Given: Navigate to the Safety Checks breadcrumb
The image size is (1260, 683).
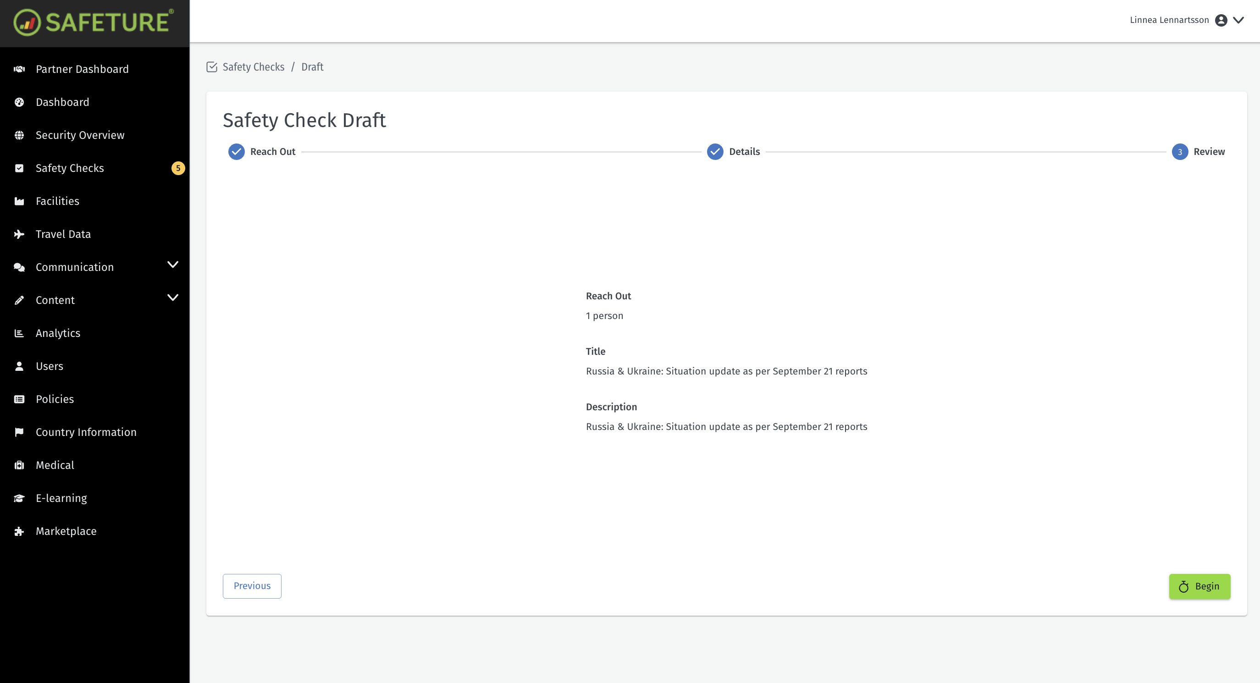Looking at the screenshot, I should 253,67.
